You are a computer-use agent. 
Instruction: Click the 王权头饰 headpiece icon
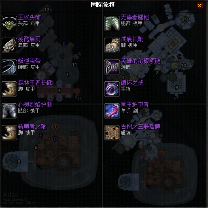click(x=9, y=23)
